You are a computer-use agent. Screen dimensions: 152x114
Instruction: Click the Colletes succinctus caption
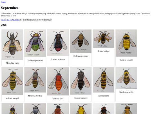[x=81, y=56]
